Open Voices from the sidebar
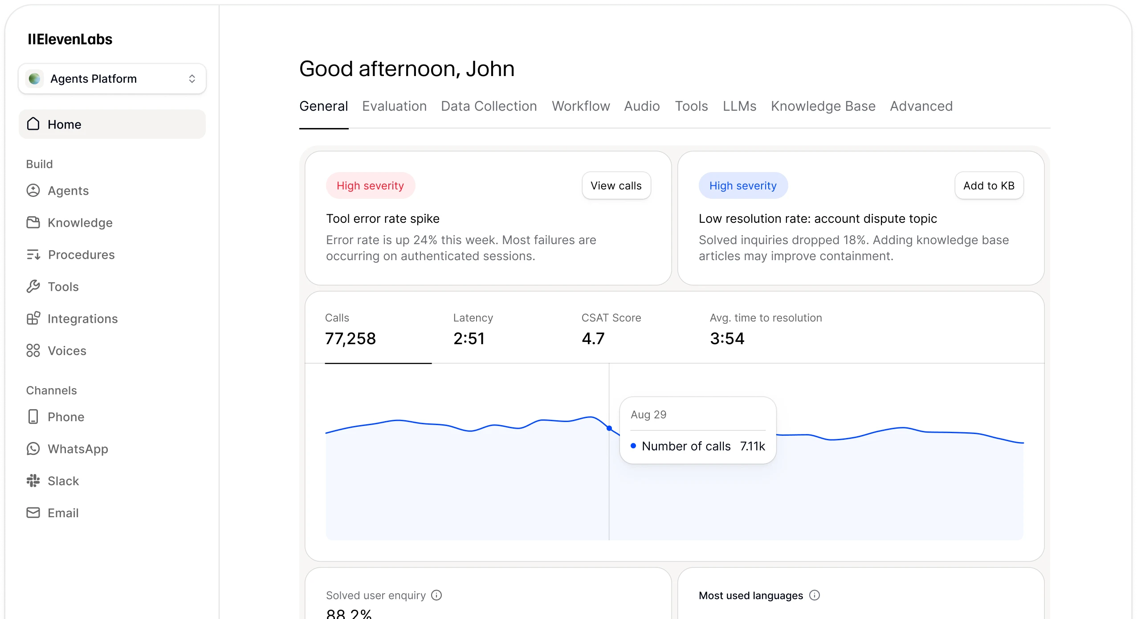The image size is (1137, 619). tap(112, 350)
